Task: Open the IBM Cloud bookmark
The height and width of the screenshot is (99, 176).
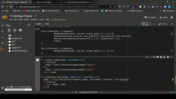Action: pyautogui.click(x=16, y=11)
